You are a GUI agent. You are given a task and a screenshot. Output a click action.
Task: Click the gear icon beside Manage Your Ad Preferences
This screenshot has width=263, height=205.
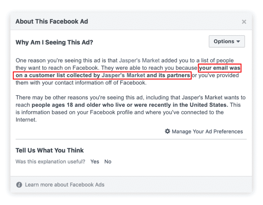(x=167, y=131)
